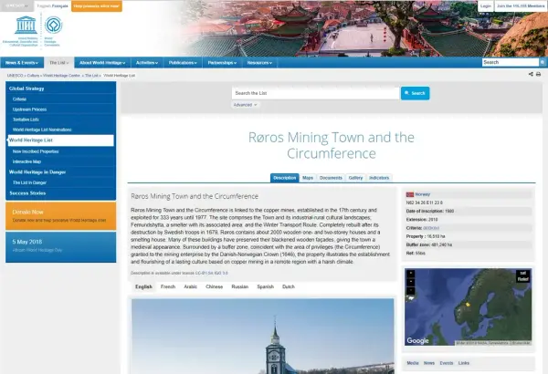548x374 pixels.
Task: Select the French language tab
Action: click(168, 286)
